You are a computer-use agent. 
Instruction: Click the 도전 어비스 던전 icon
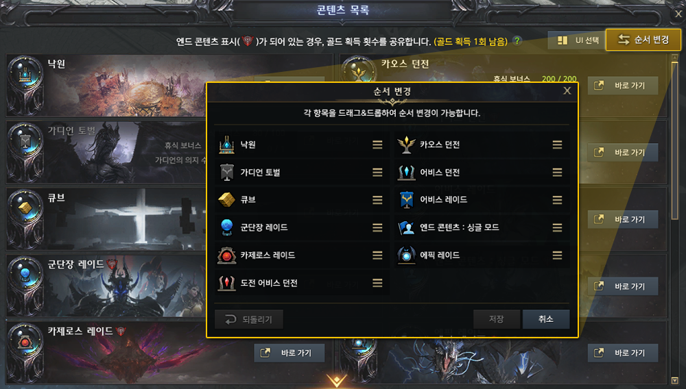(226, 283)
